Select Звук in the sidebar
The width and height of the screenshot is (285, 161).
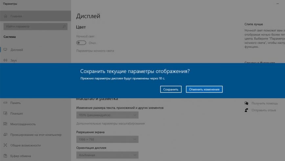[x=35, y=60]
